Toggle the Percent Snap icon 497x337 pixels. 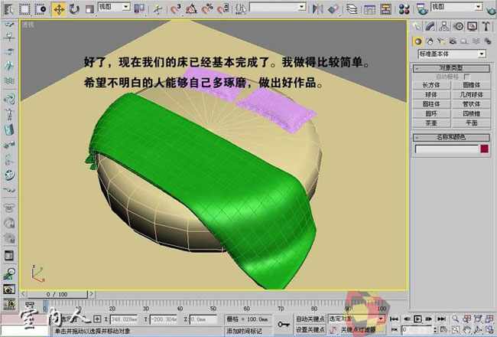click(207, 9)
